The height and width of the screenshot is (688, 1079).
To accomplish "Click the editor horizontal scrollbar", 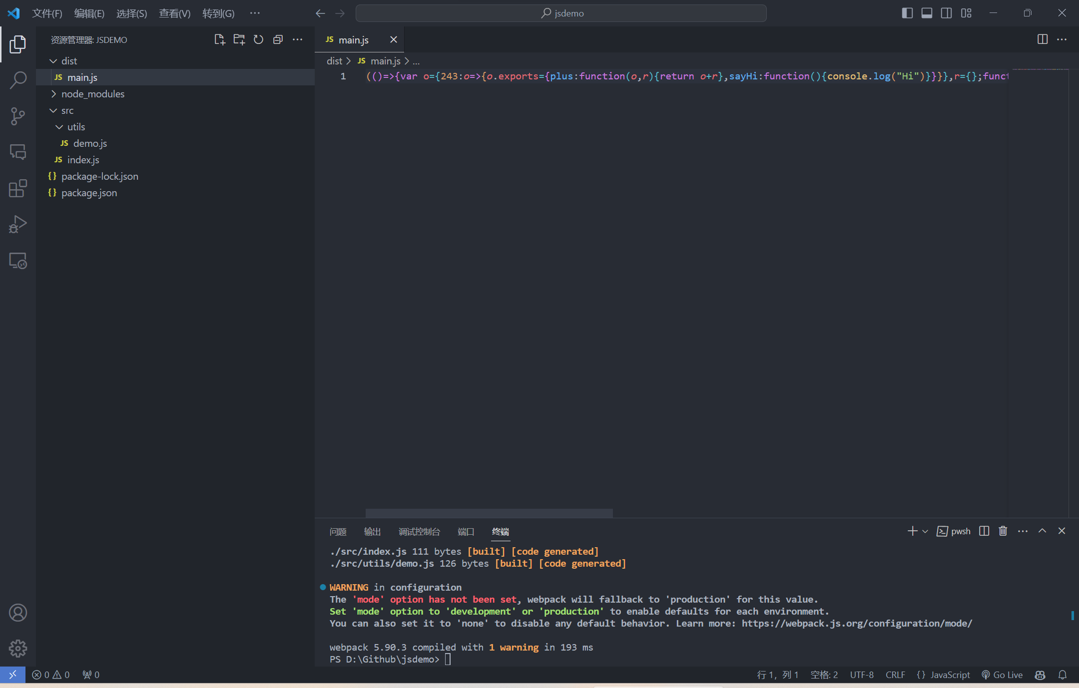I will pos(489,513).
